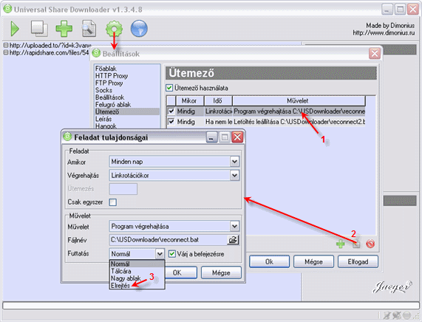This screenshot has width=422, height=322.
Task: Click the blue globe toolbar icon
Action: coord(139,29)
